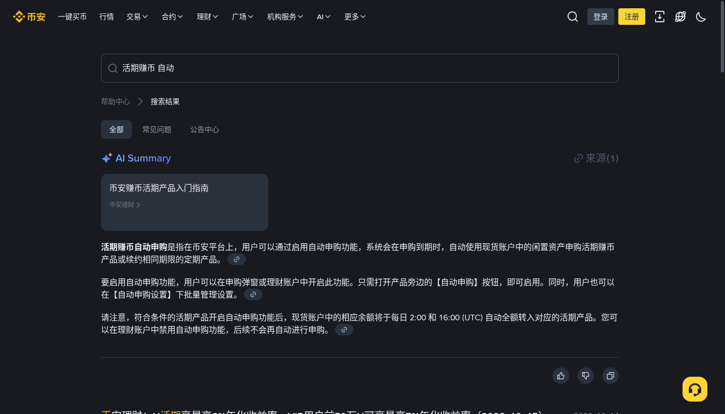Click 币安理财 category link in card
The image size is (725, 414).
[125, 204]
